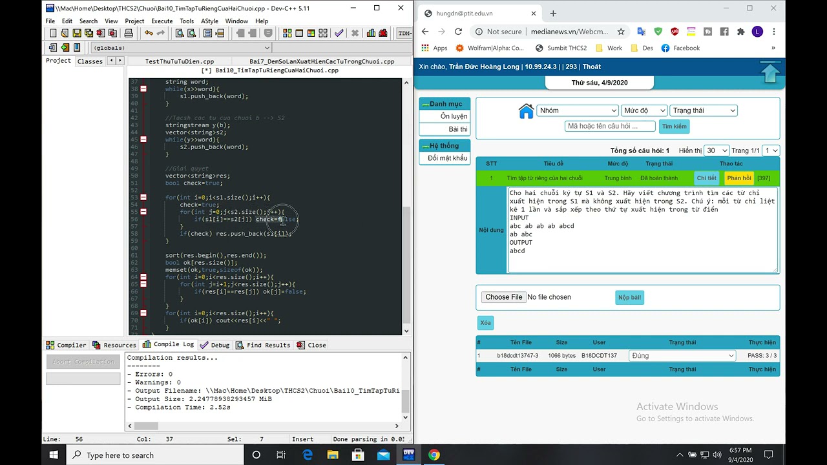Image resolution: width=827 pixels, height=465 pixels.
Task: Click the home icon on the web page
Action: coord(526,112)
